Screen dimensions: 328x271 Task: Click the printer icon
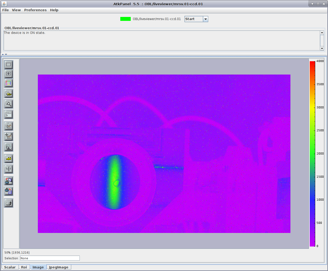9,203
